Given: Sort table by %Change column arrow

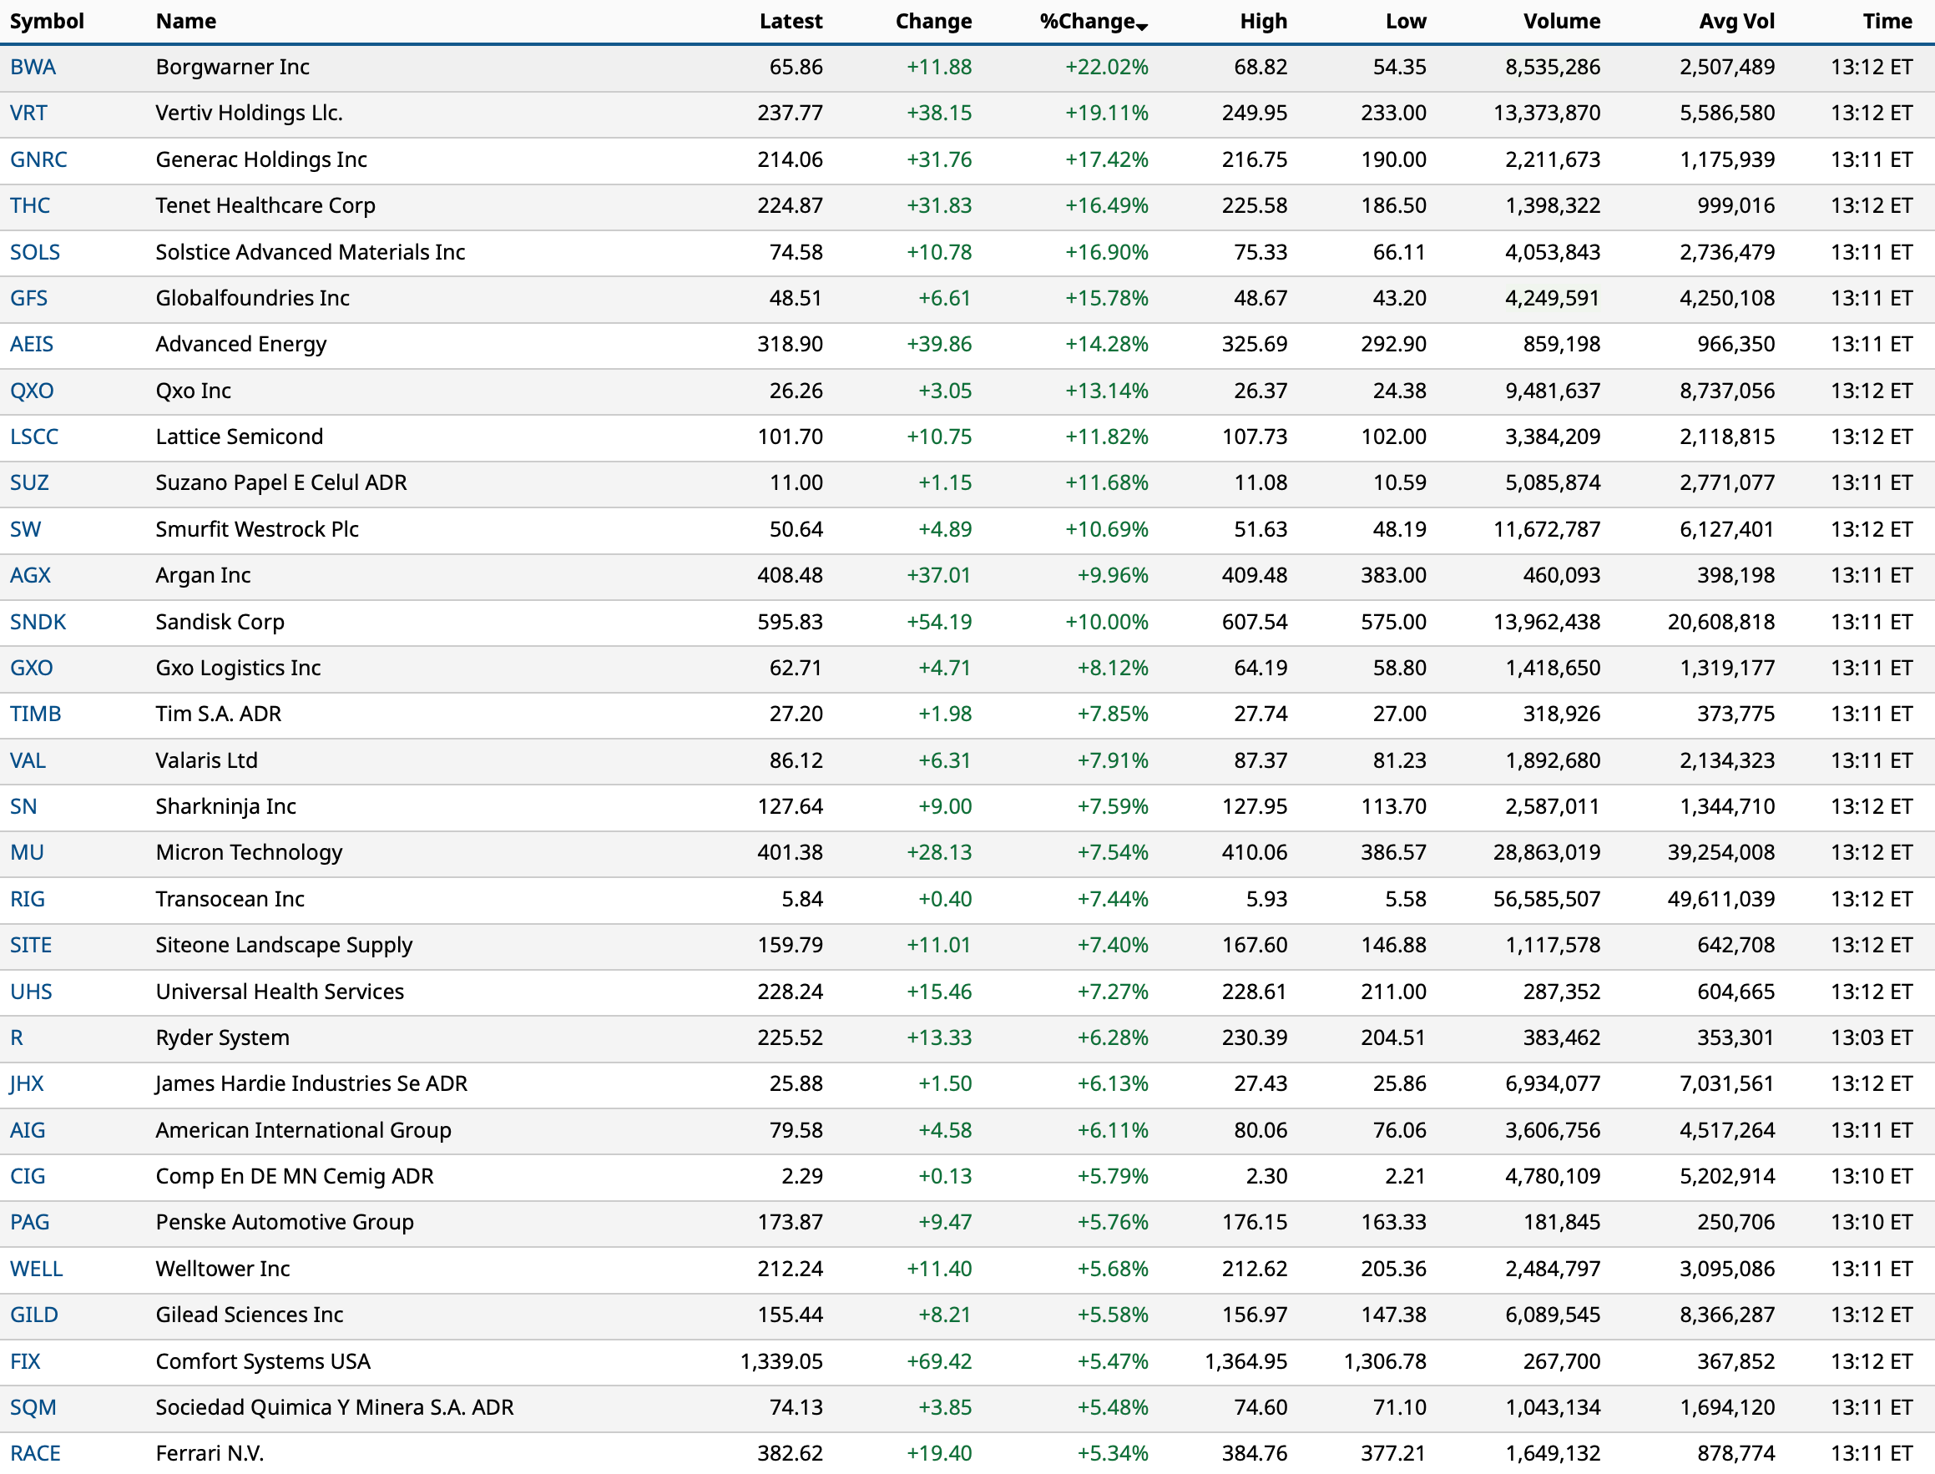Looking at the screenshot, I should click(1141, 27).
